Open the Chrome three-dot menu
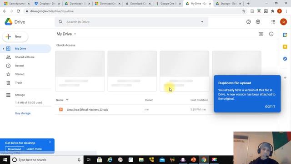 coord(286,11)
